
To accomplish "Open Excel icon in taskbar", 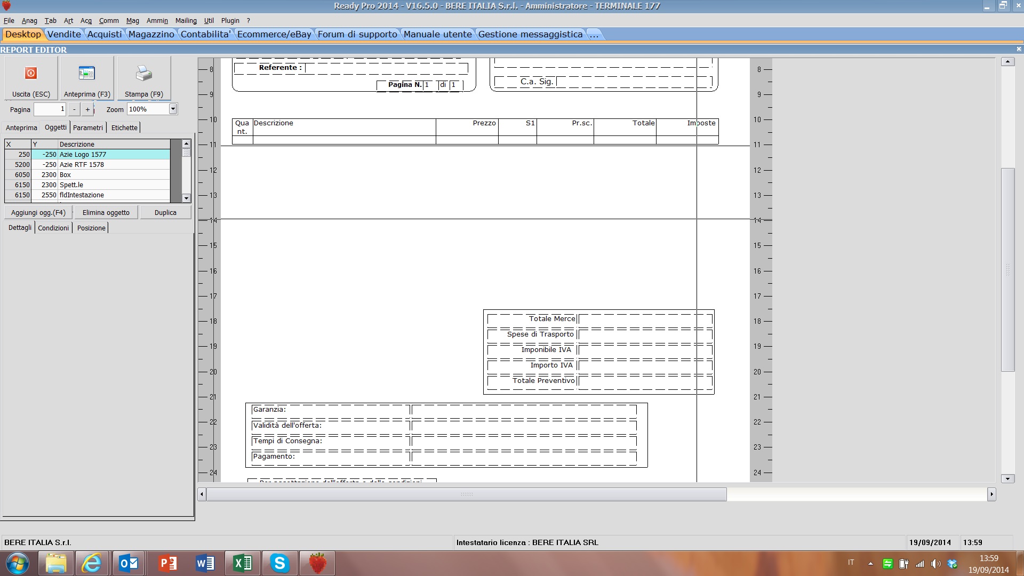I will coord(243,563).
